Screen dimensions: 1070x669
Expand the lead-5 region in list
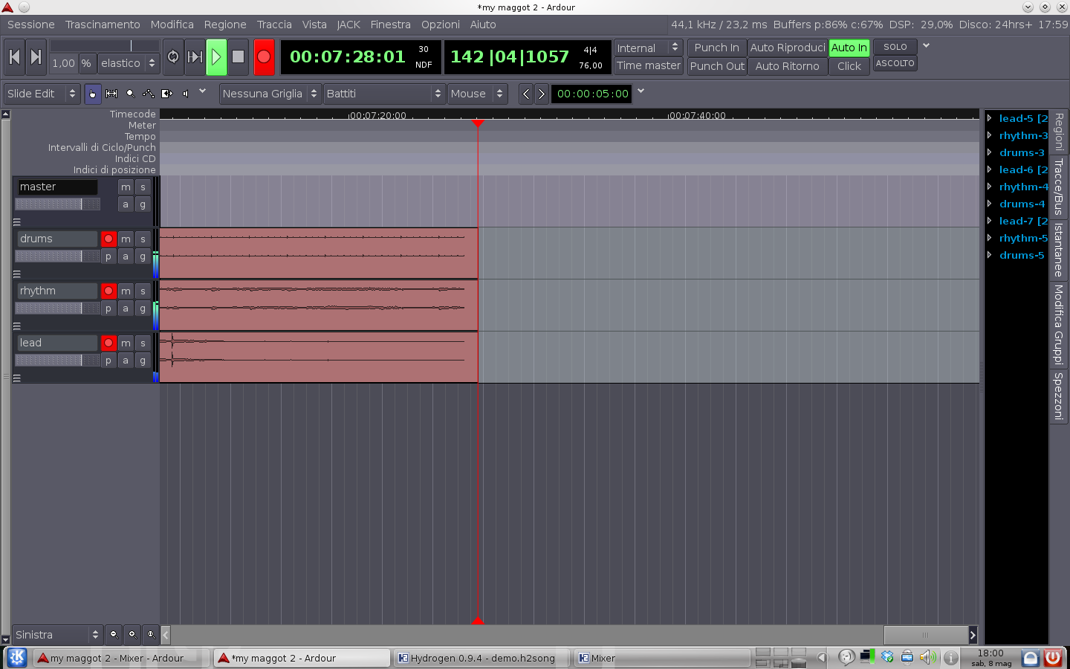tap(990, 118)
